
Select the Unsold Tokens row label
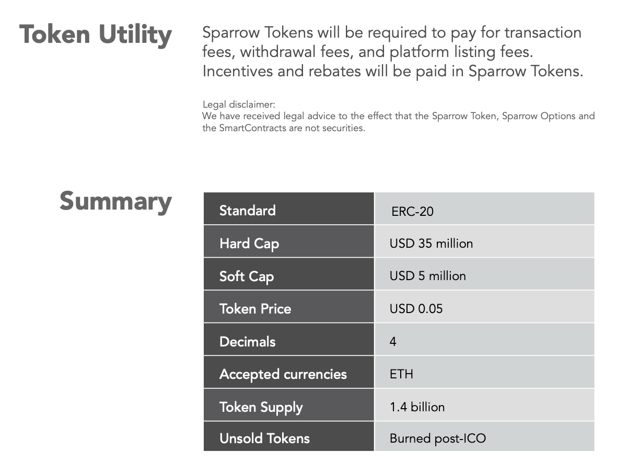point(289,436)
